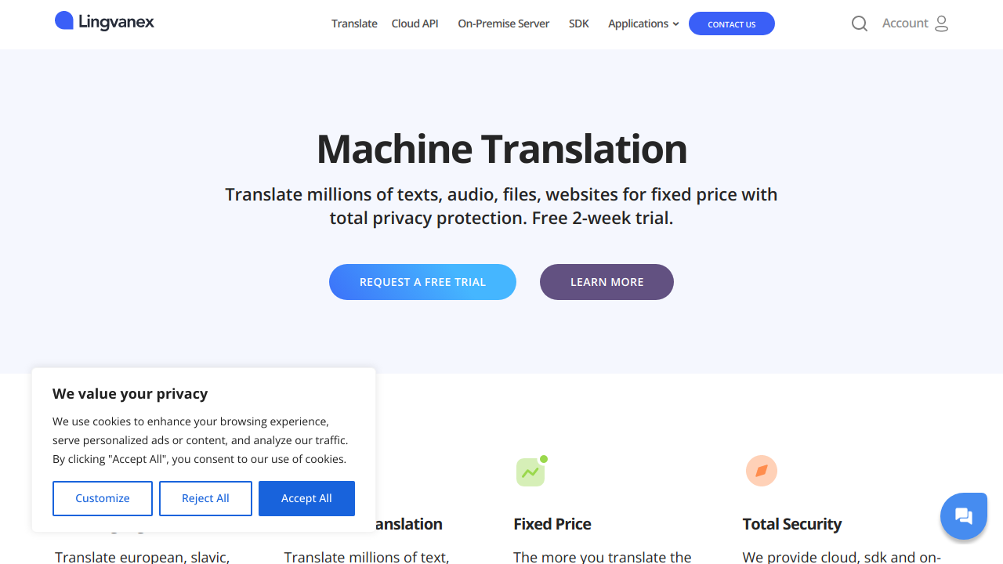Click the Machine Translation headline
This screenshot has width=1003, height=564.
[501, 149]
